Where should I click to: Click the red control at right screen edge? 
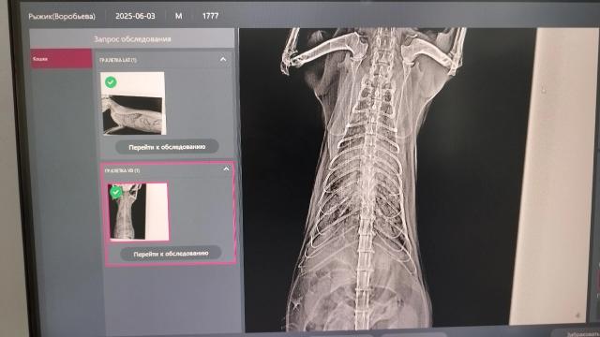598,281
